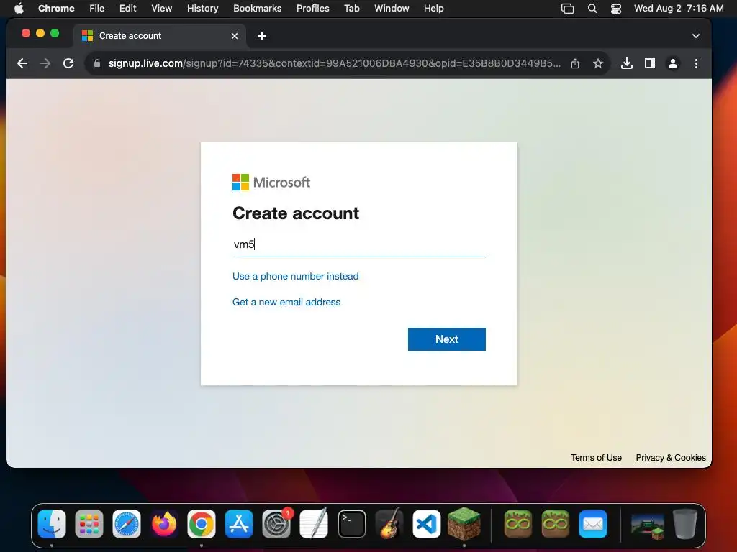The height and width of the screenshot is (552, 737).
Task: Share this page via share icon
Action: tap(575, 63)
